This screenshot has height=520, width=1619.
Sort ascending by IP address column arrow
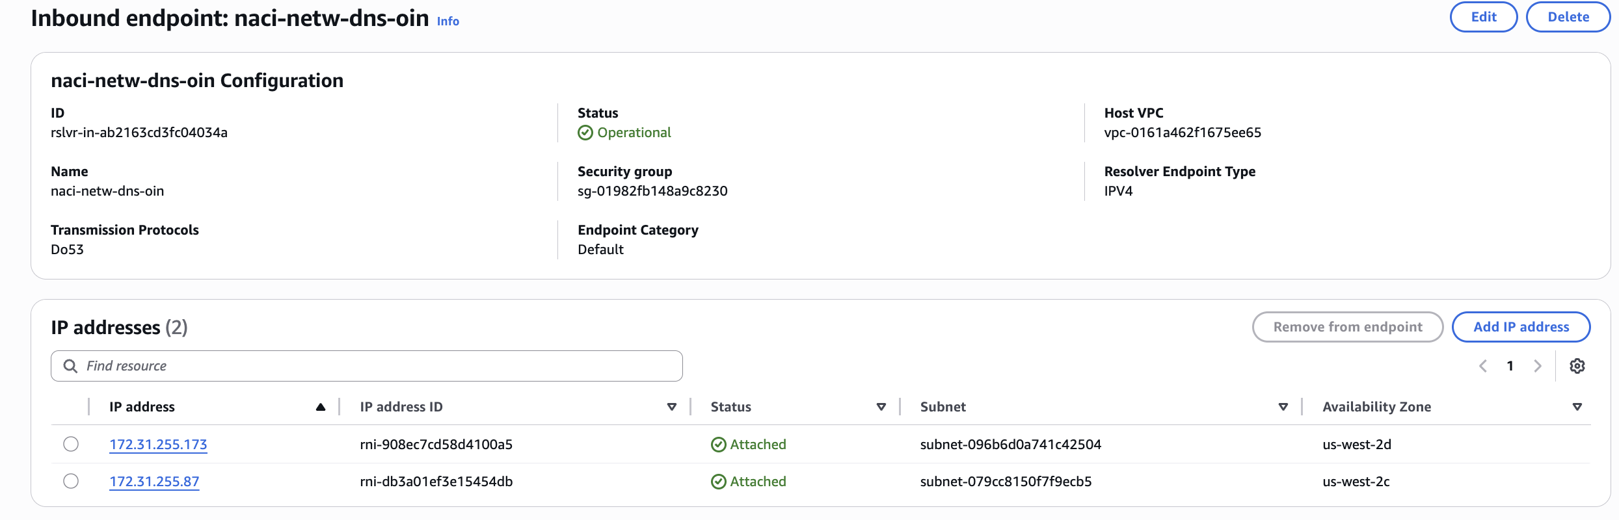tap(320, 407)
